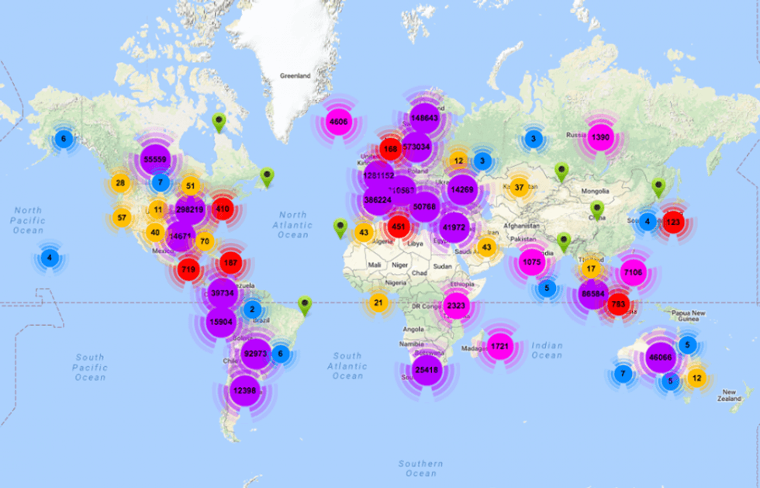Viewport: 760px width, 488px height.
Task: Click the pink 1075 cluster near India
Action: (x=531, y=262)
